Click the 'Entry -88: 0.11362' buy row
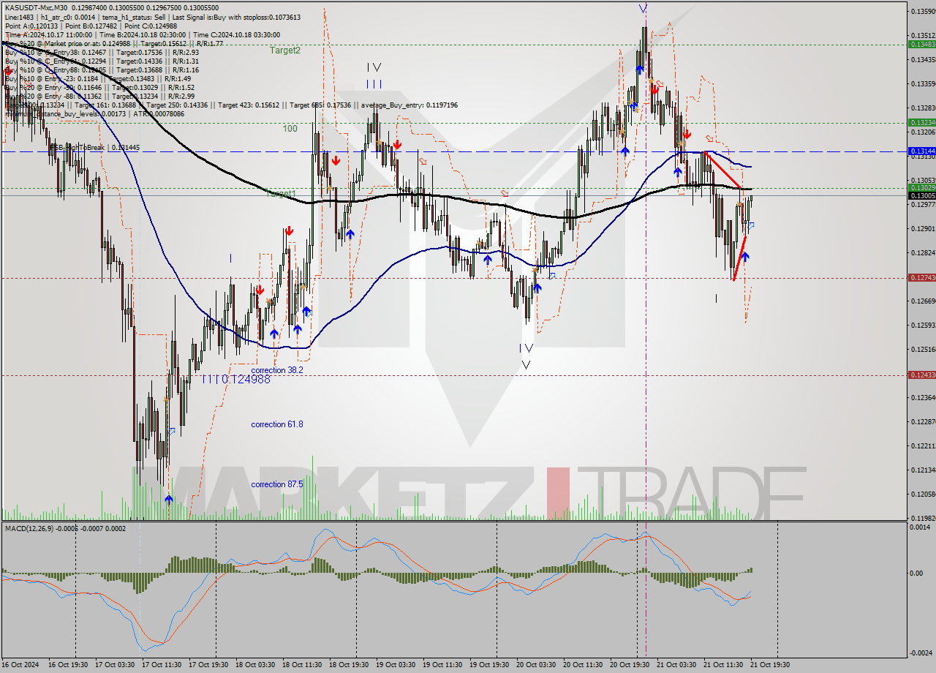This screenshot has width=936, height=673. pos(100,96)
